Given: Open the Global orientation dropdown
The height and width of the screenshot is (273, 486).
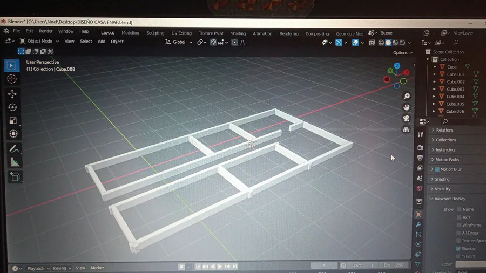Looking at the screenshot, I should pos(179,42).
